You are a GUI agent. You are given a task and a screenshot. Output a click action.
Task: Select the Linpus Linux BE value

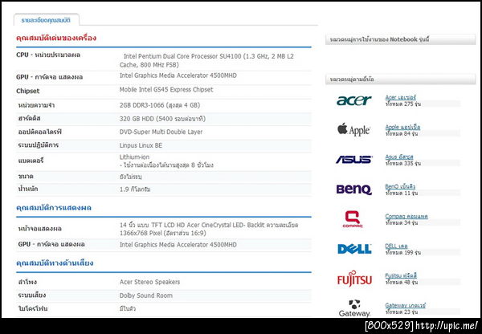(141, 145)
